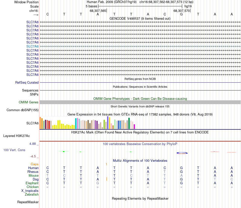Screen dimensions: 241x208
Task: Select the Chicken alignment row label
Action: pos(32,187)
